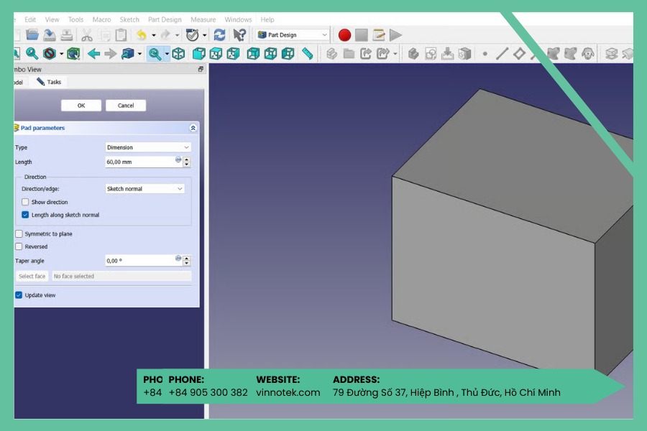This screenshot has width=647, height=431.
Task: Click the Stop macro recording square
Action: 362,35
